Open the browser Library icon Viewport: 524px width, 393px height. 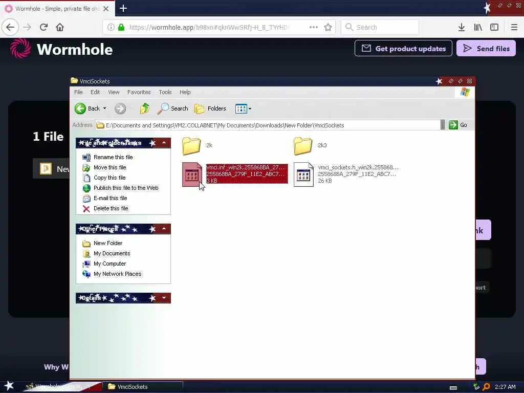tap(478, 28)
